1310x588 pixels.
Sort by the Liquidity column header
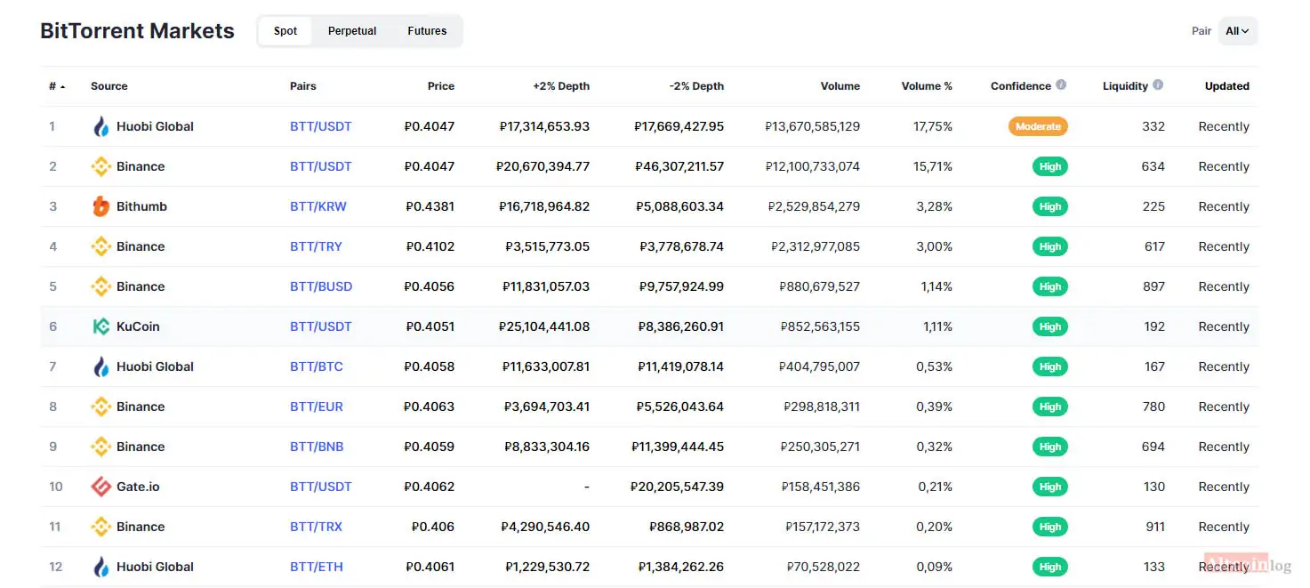[x=1125, y=86]
